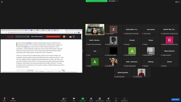The height and width of the screenshot is (102, 181).
Task: Switch to the Google Drive browser tab
Action: point(16,30)
